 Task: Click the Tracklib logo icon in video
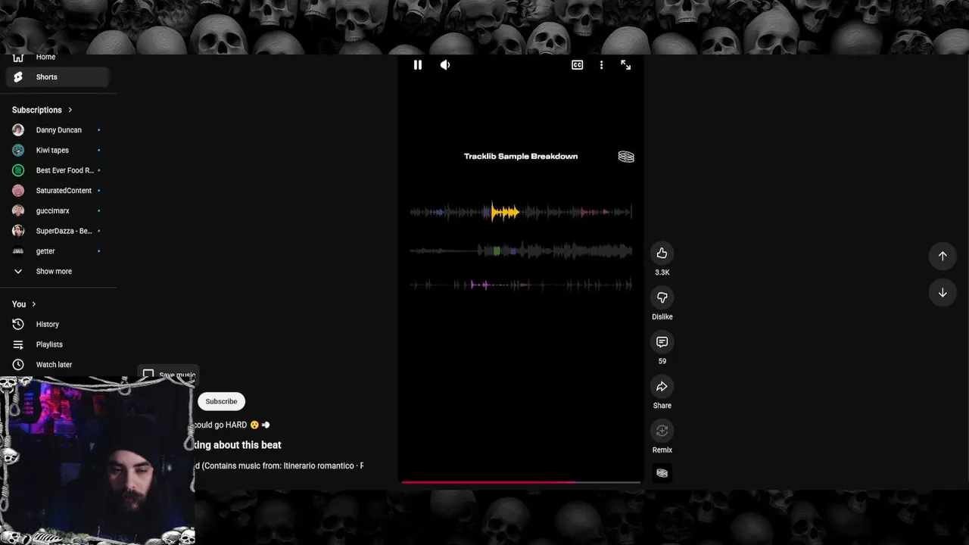[x=626, y=157]
